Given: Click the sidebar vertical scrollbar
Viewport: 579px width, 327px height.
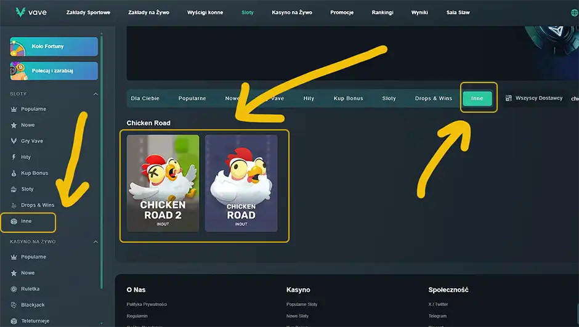Looking at the screenshot, I should (102, 162).
